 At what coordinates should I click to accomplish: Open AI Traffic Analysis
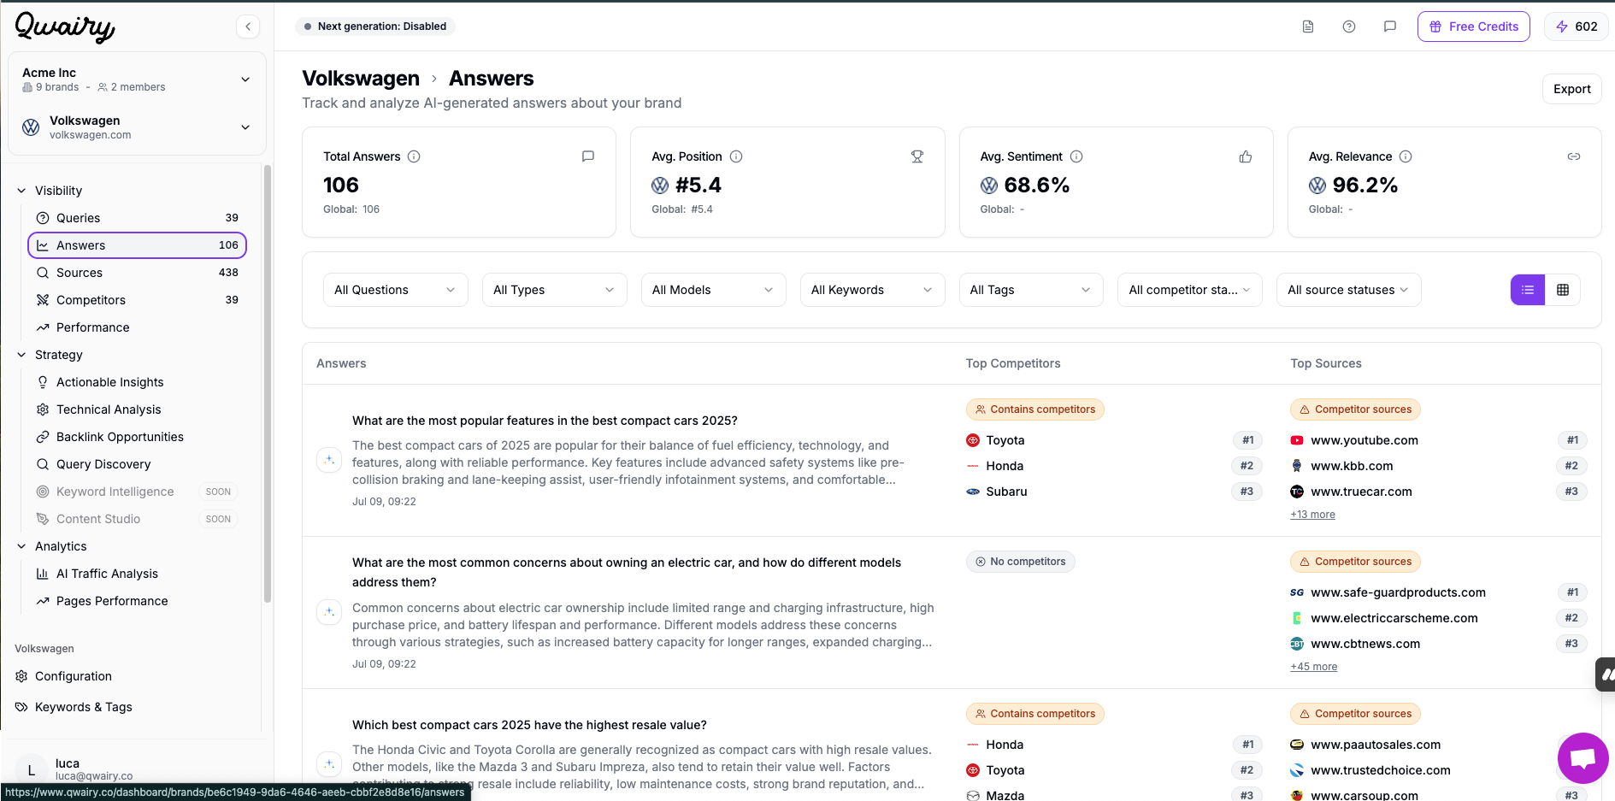(x=138, y=574)
